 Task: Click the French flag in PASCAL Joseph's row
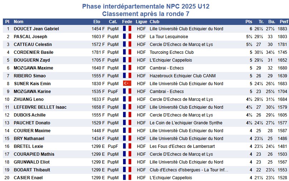click(x=127, y=37)
